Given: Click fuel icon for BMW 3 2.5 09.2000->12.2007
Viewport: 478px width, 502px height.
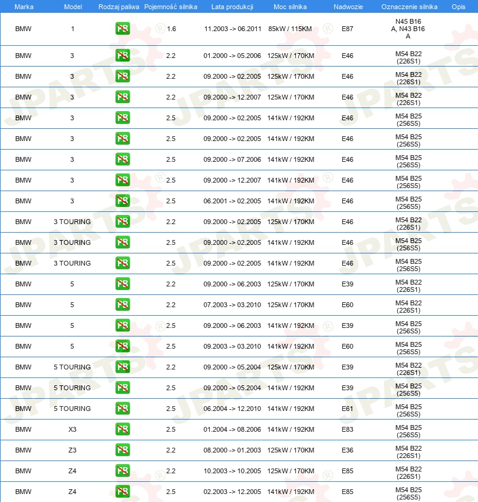Looking at the screenshot, I should [123, 180].
